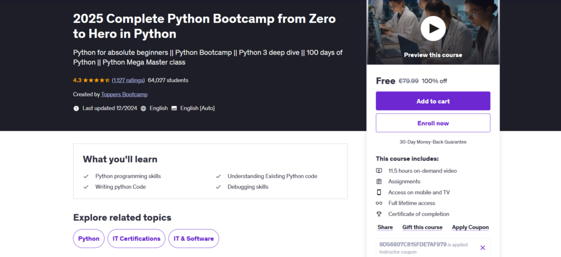The height and width of the screenshot is (257, 561).
Task: Select the IT Certifications topic chip
Action: tap(136, 238)
